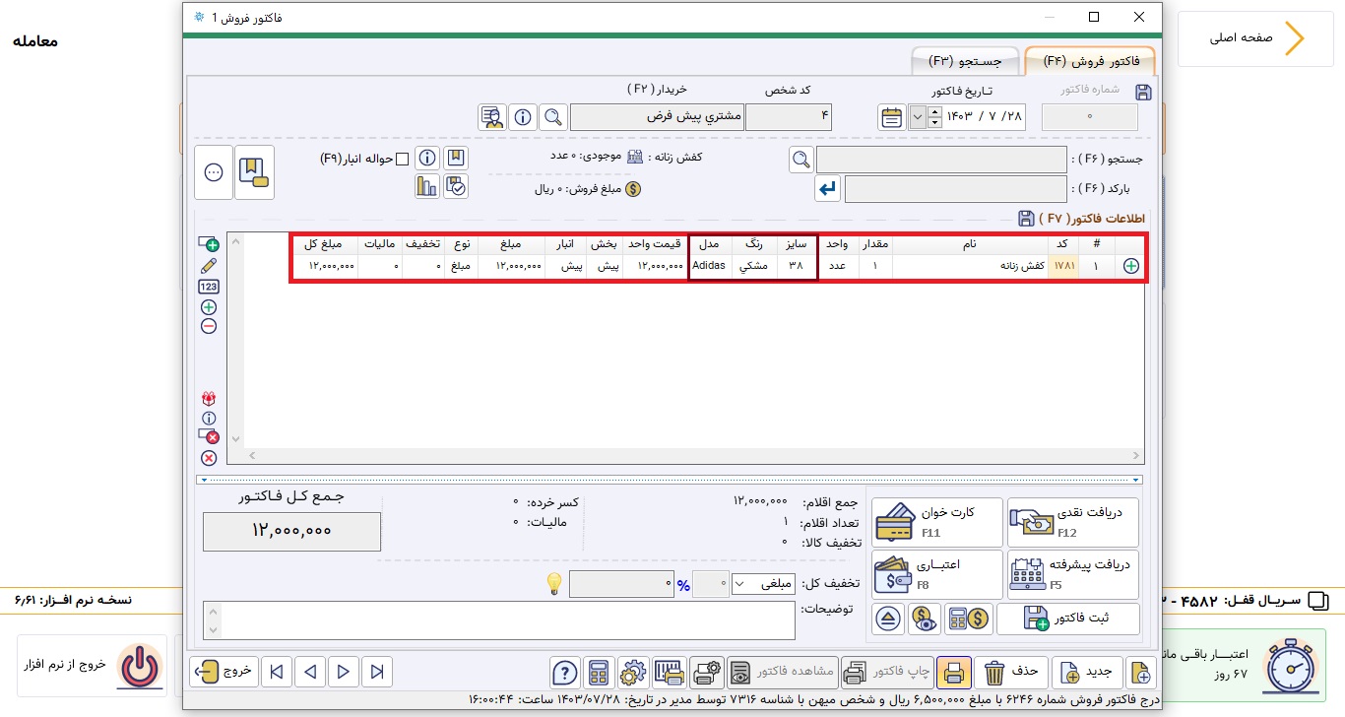Click the eject-style triangle button
The image size is (1345, 717).
pos(888,619)
